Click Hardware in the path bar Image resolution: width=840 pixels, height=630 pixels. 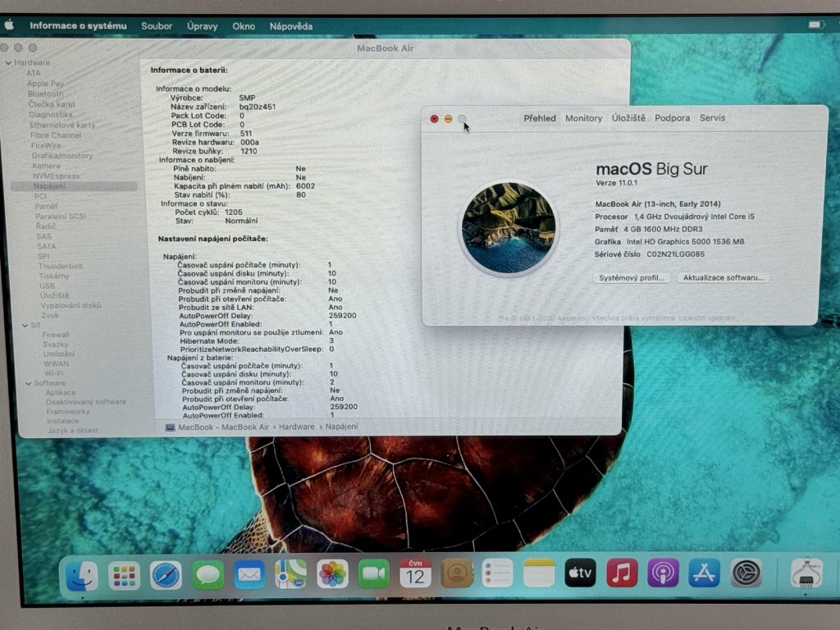[x=296, y=427]
